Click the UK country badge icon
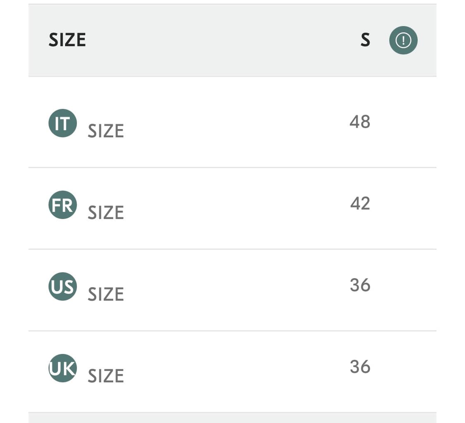Viewport: 465px width, 423px height. (62, 368)
